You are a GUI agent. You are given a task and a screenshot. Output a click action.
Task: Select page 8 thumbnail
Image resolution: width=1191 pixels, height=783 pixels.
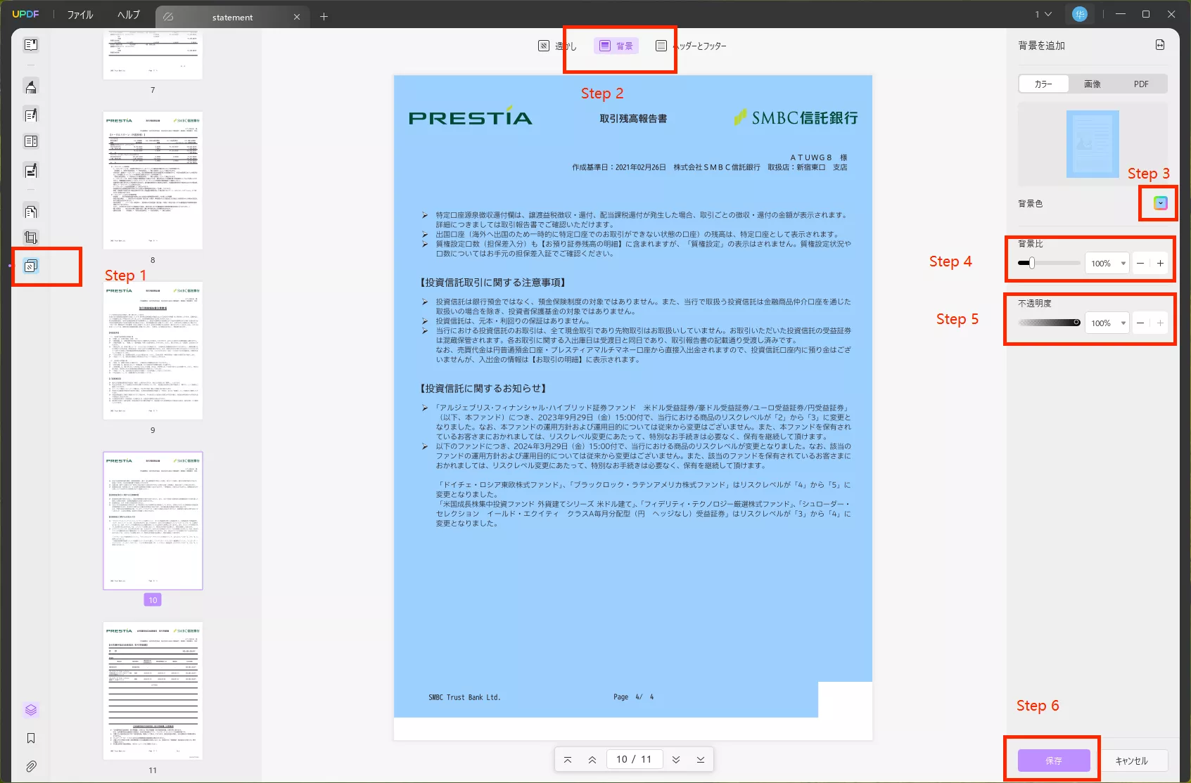pos(153,180)
